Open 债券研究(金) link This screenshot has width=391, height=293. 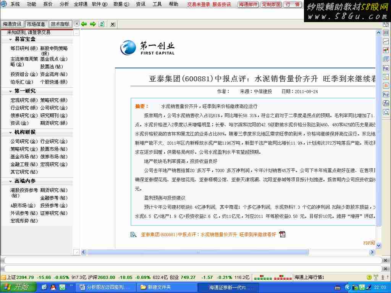(x=24, y=115)
